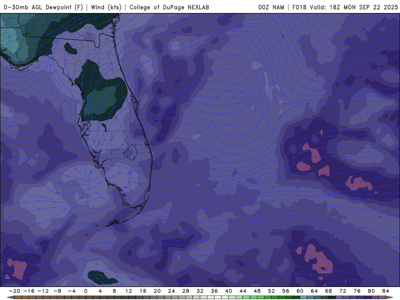Screen dimensions: 400x300
Task: Click the Lake Okeechobee outline on the map
Action: click(x=130, y=152)
